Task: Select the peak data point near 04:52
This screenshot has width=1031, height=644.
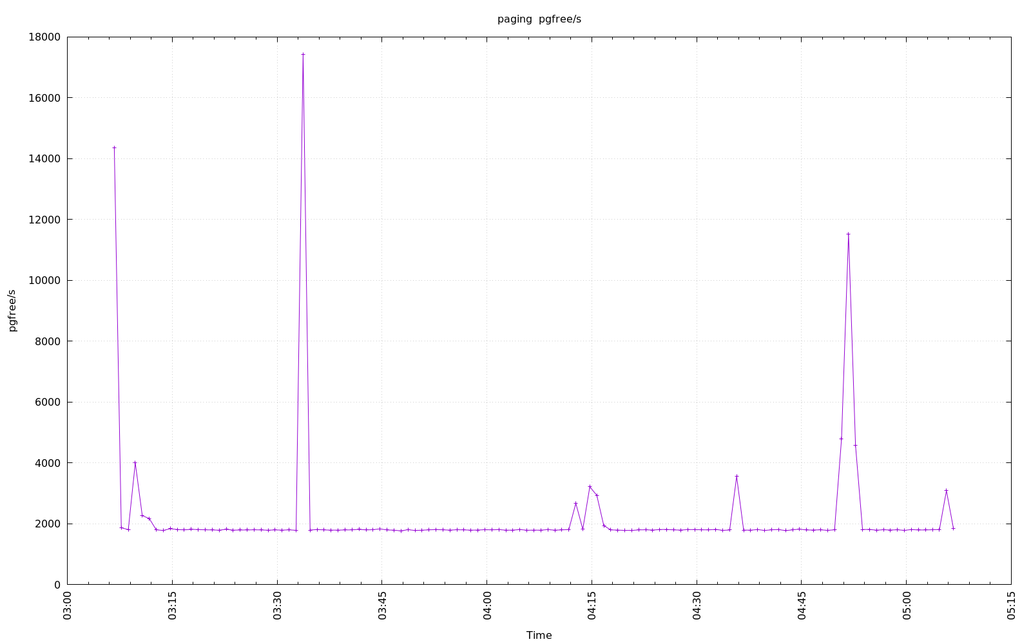Action: click(x=848, y=234)
